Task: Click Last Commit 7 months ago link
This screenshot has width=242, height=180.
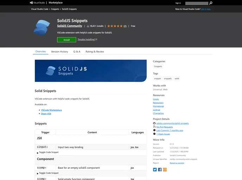Action: click(x=170, y=130)
